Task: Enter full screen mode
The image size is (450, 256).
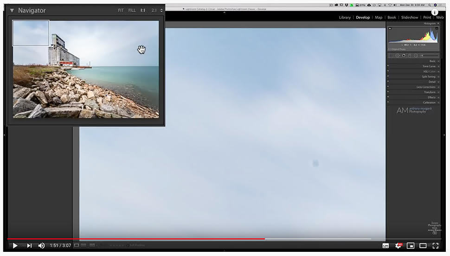Action: 435,246
